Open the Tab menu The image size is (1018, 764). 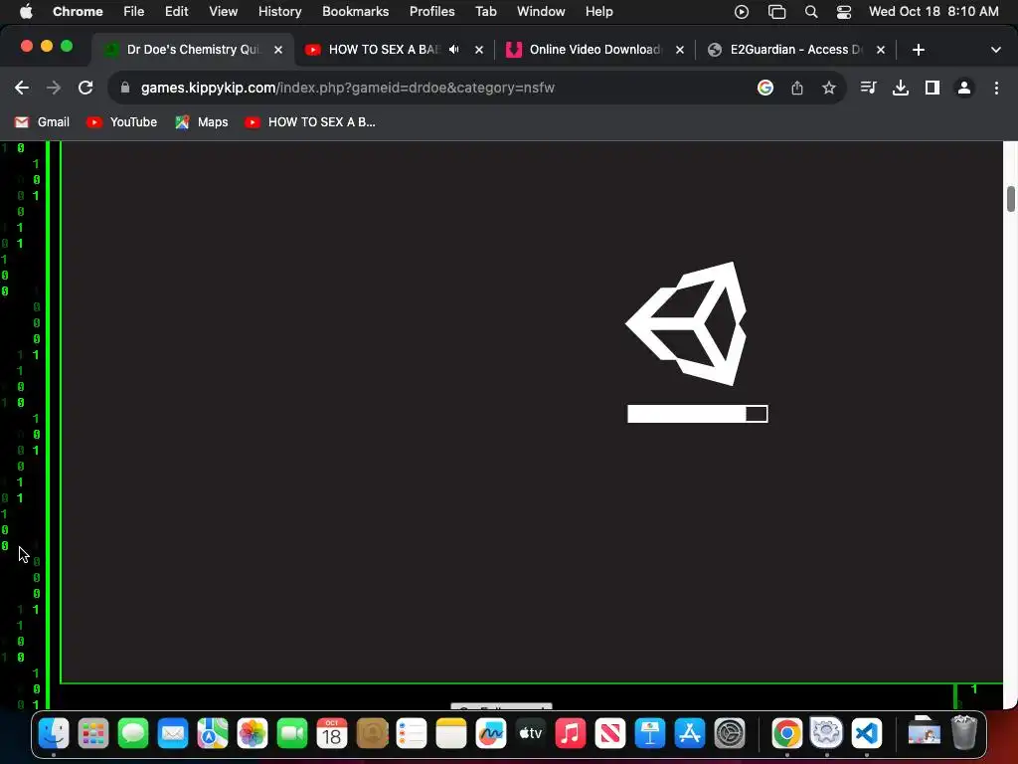click(485, 12)
